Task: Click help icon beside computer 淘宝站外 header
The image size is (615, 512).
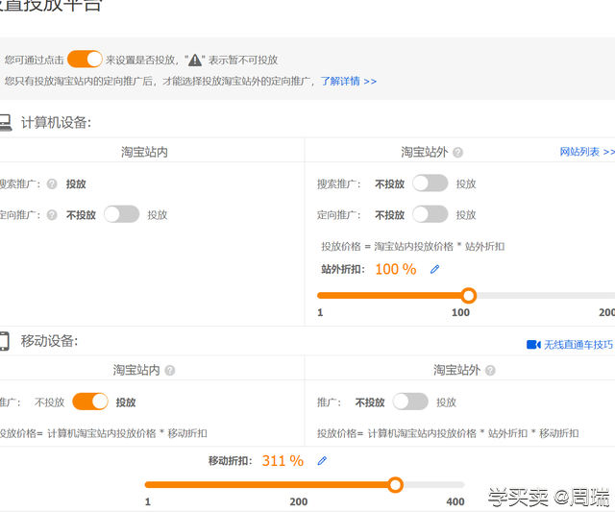Action: pyautogui.click(x=457, y=152)
